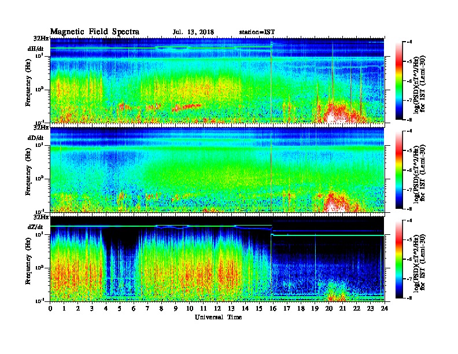Click the "-4" tick on the dH/dt colorbar
The width and height of the screenshot is (458, 354).
pyautogui.click(x=410, y=42)
